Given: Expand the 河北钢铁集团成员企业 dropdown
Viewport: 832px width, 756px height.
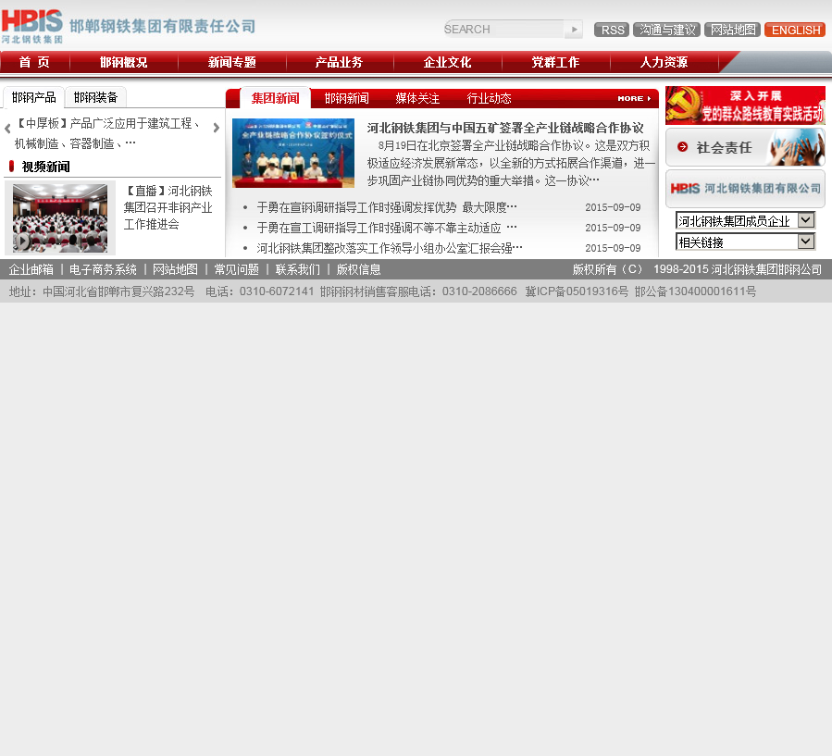Looking at the screenshot, I should coord(745,220).
